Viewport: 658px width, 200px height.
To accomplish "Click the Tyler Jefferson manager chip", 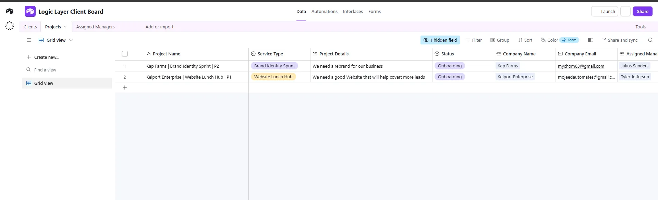I will click(635, 77).
